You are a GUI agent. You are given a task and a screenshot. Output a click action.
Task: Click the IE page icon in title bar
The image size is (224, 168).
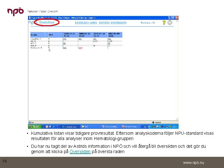30,18
